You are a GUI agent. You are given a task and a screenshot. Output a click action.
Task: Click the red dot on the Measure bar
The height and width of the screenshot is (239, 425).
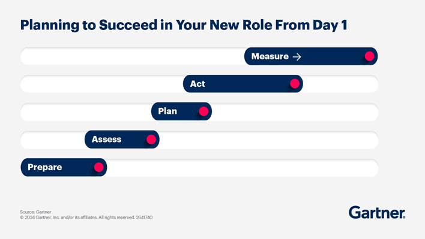[369, 56]
